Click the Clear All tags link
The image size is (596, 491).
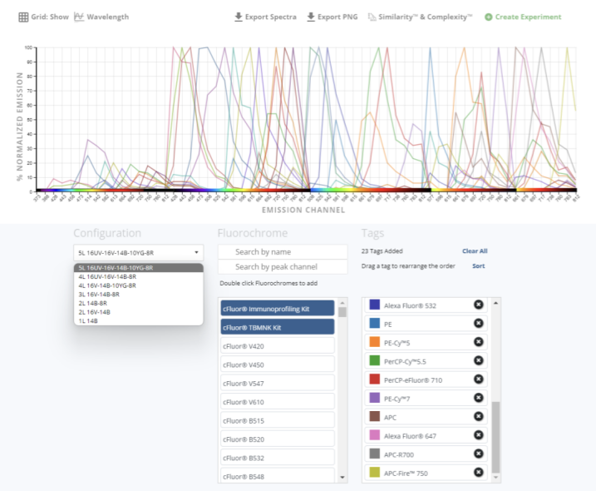point(475,250)
